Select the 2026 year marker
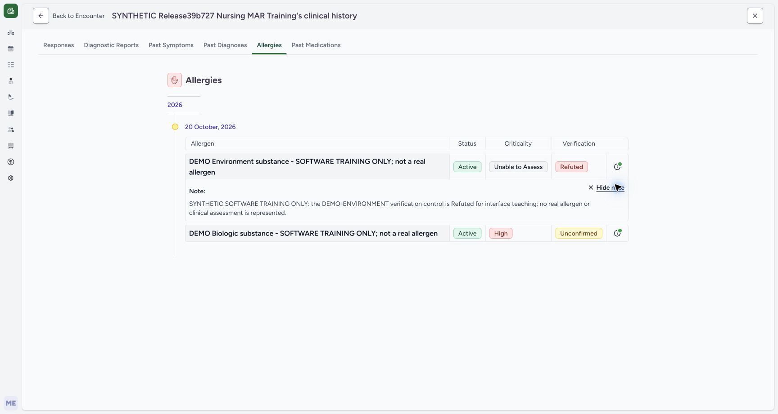Screen dimensions: 778x414 coord(175,105)
